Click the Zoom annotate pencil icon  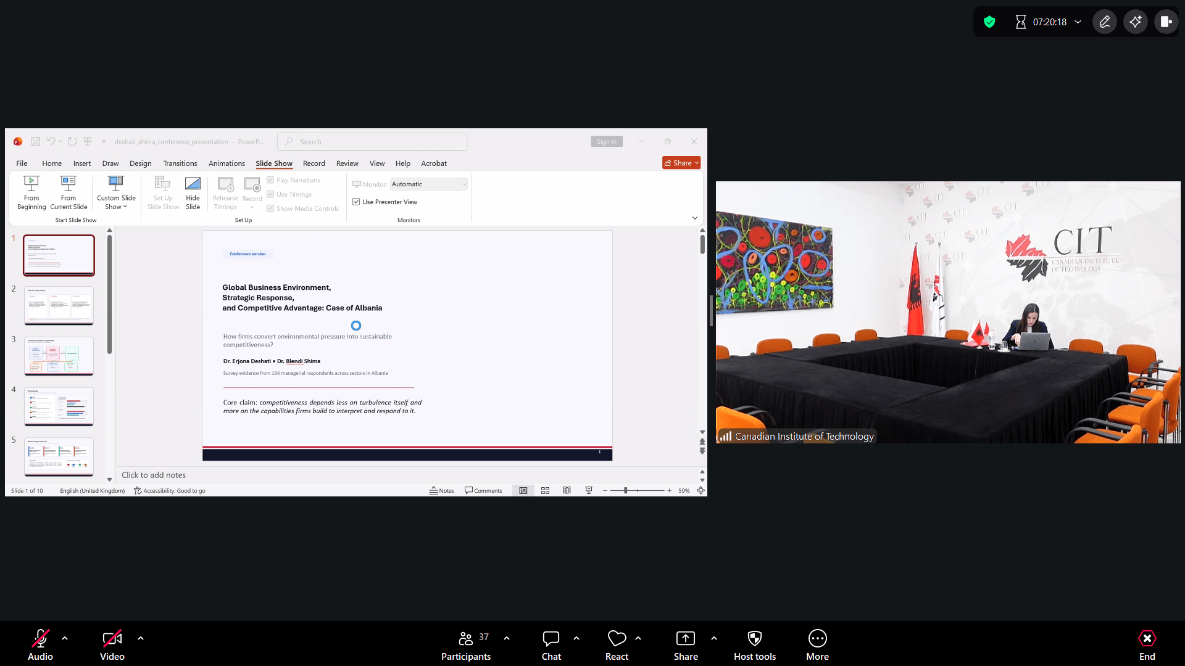[x=1104, y=22]
